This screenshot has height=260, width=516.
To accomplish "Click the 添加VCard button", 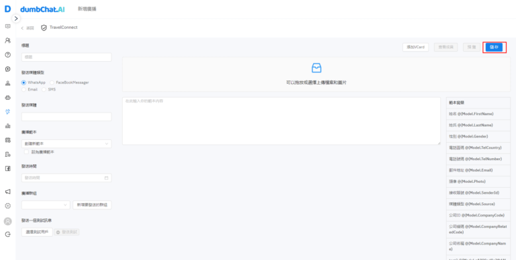I will click(415, 48).
